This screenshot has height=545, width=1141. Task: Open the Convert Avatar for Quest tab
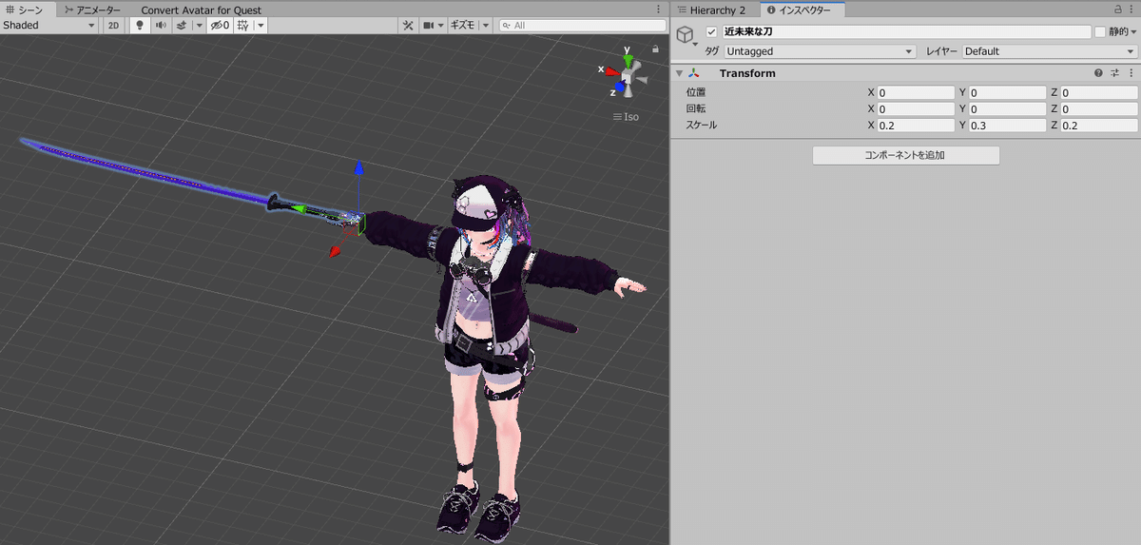tap(201, 10)
